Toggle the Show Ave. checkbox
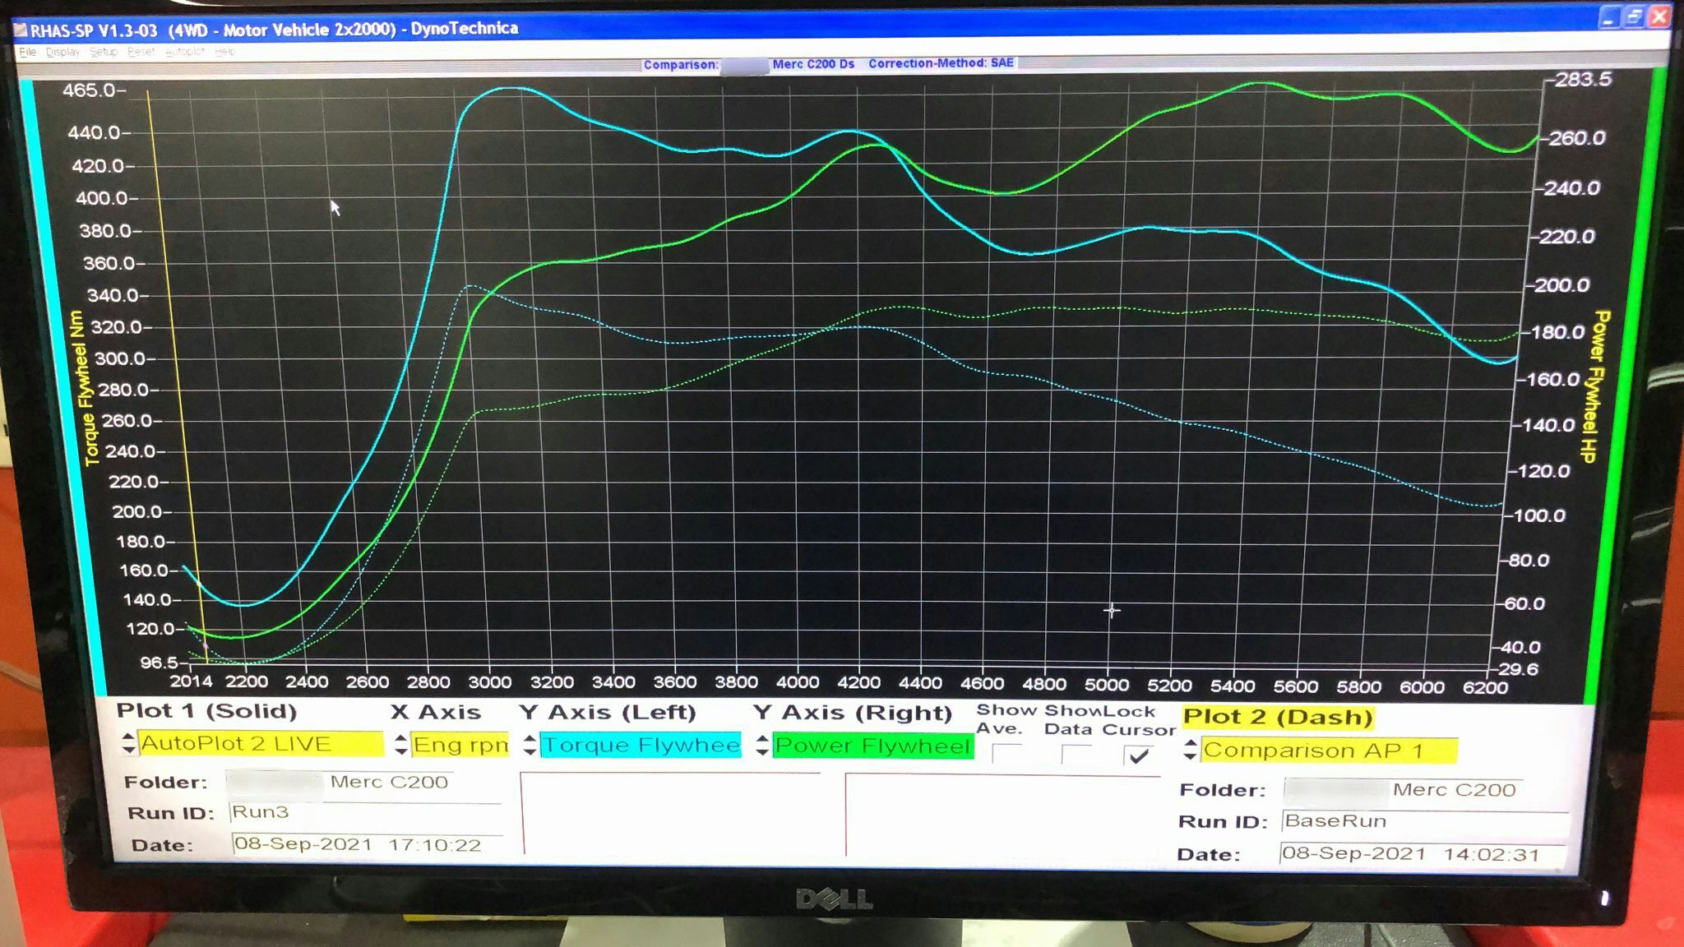The width and height of the screenshot is (1684, 947). click(1007, 754)
